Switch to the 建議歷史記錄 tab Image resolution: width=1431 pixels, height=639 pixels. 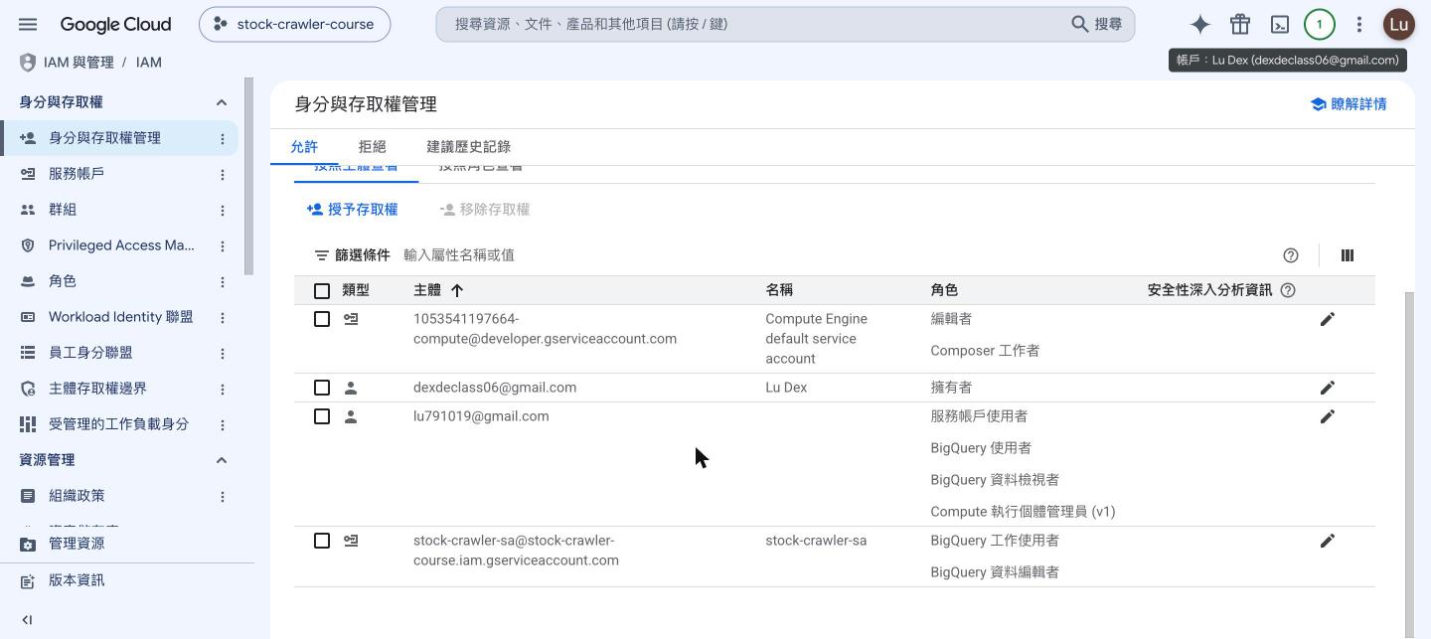(468, 147)
